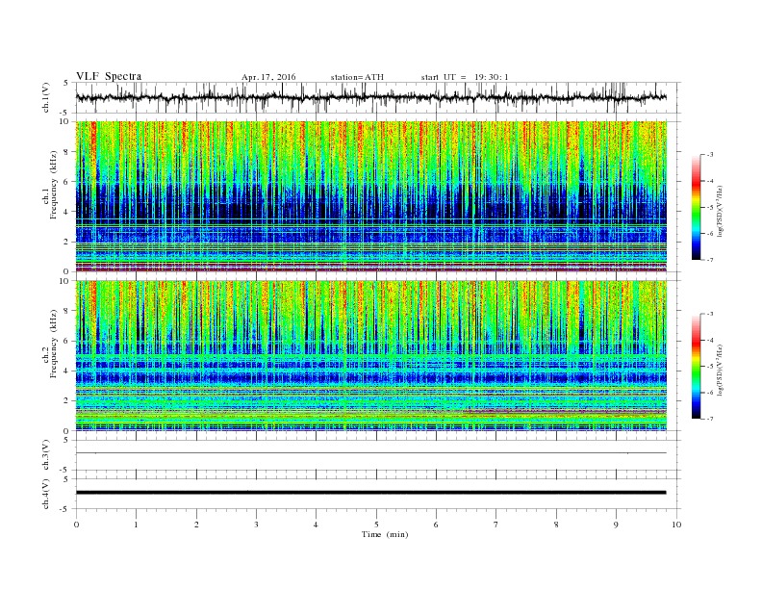762x589 pixels.
Task: Click the "-7" tick on ch.1 colorbar
Action: [709, 260]
